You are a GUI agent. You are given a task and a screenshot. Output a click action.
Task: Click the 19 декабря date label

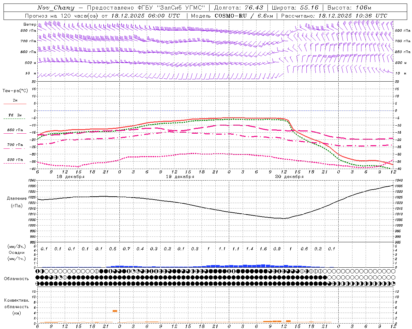tap(180, 177)
